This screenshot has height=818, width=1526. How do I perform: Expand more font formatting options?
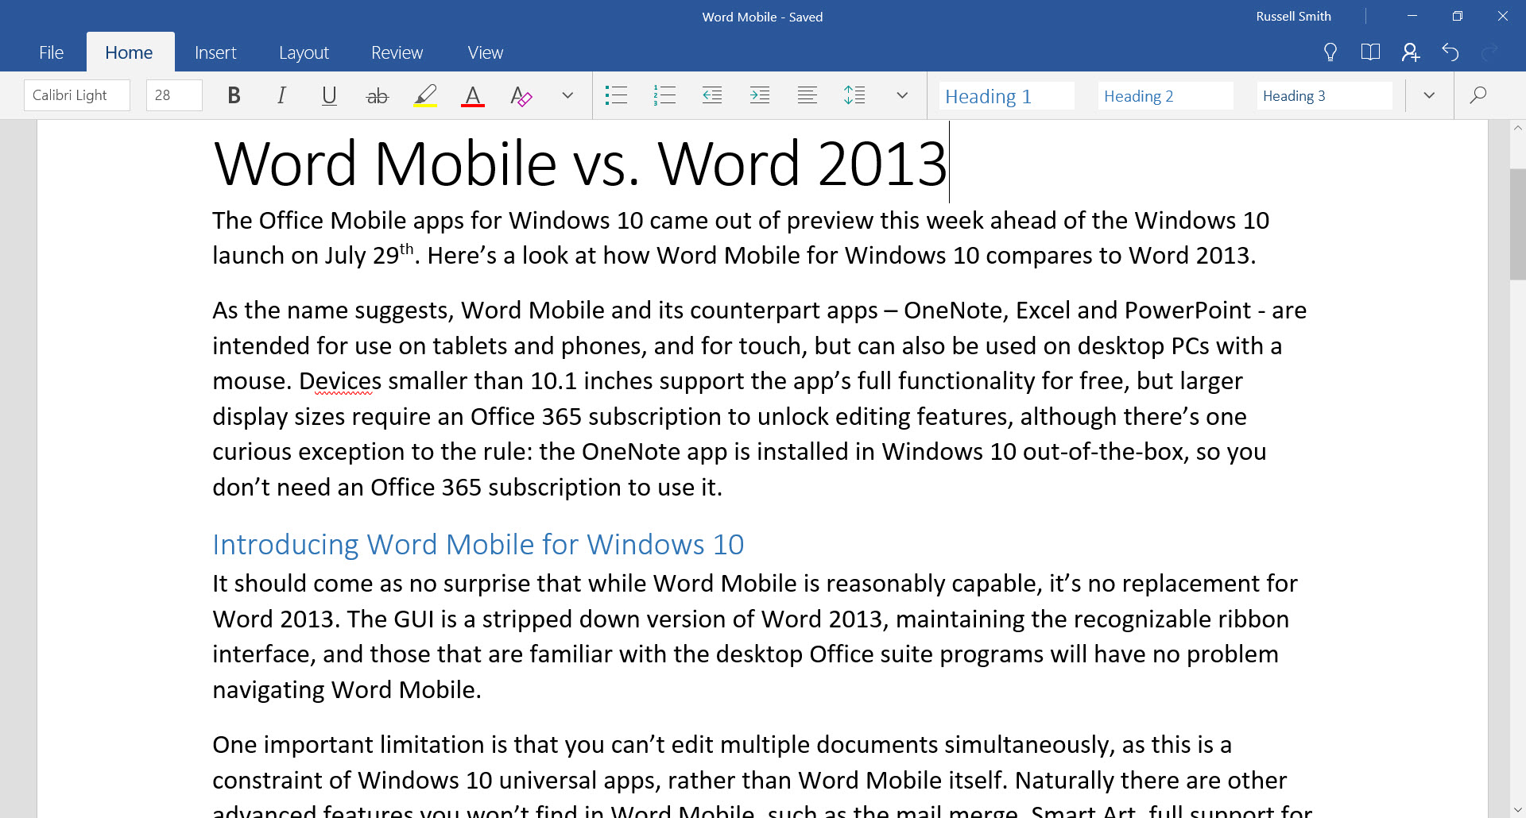click(x=567, y=95)
